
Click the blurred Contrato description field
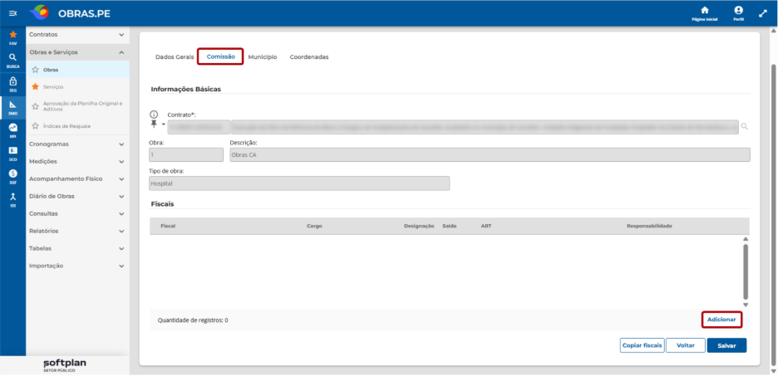click(x=485, y=127)
